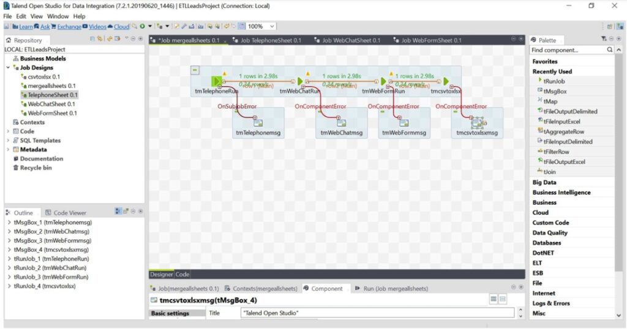Image resolution: width=627 pixels, height=329 pixels.
Task: Choose tFileOutputExcel in the palette
Action: pyautogui.click(x=564, y=161)
